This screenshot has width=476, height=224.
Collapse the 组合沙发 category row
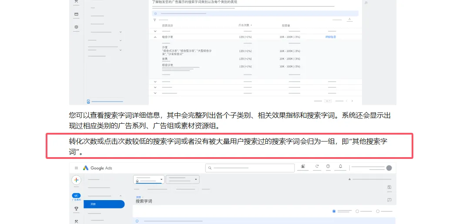[x=155, y=37]
